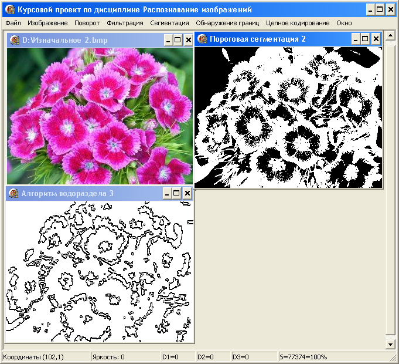Click inside the watershed contour image
This screenshot has height=364, width=399.
click(100, 272)
